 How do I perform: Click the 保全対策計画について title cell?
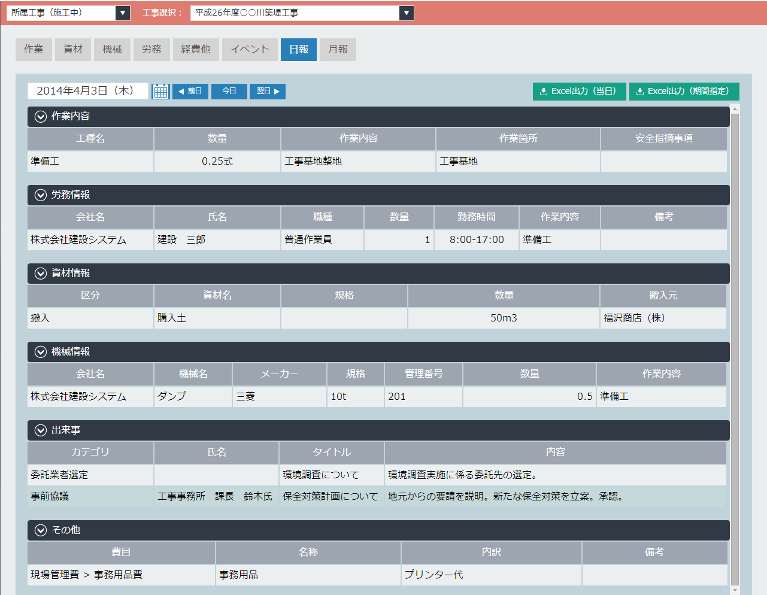[332, 497]
